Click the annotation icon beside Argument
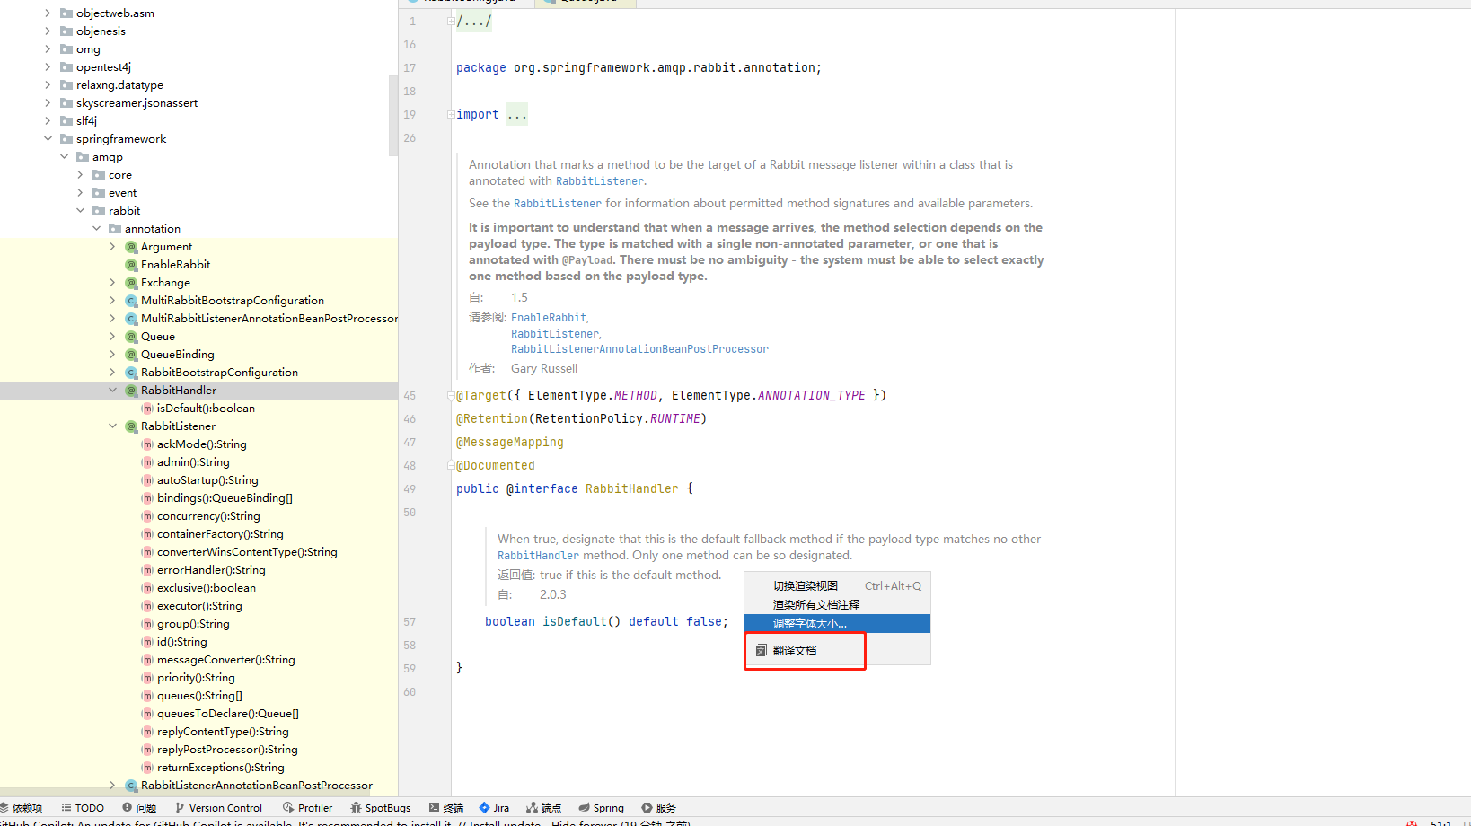This screenshot has width=1471, height=826. 131,247
